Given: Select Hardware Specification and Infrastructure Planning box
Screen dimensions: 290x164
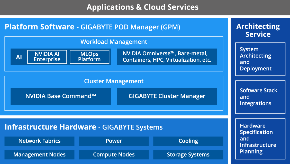Looking at the screenshot, I should point(260,139).
